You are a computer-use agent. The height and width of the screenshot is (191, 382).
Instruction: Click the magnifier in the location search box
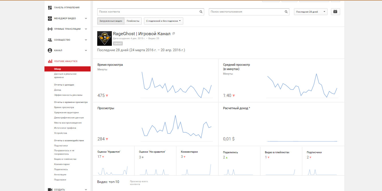click(286, 12)
